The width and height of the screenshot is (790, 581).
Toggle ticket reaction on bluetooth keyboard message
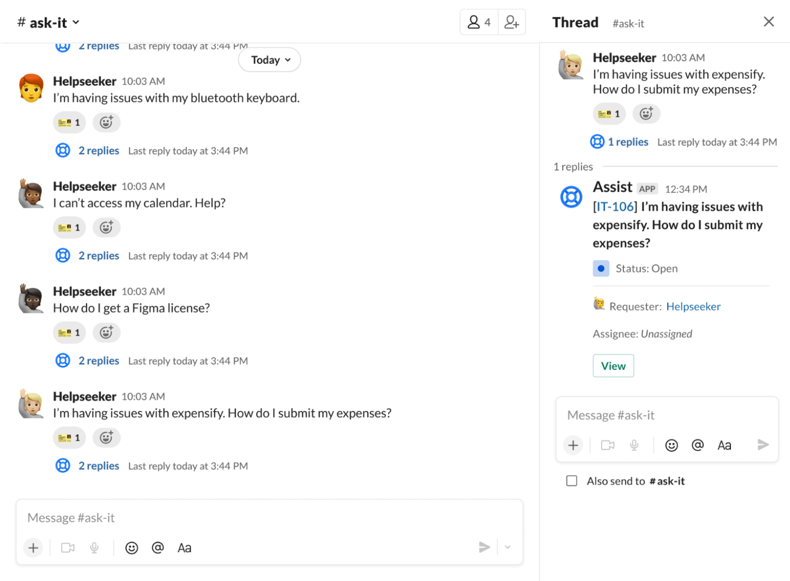tap(69, 122)
